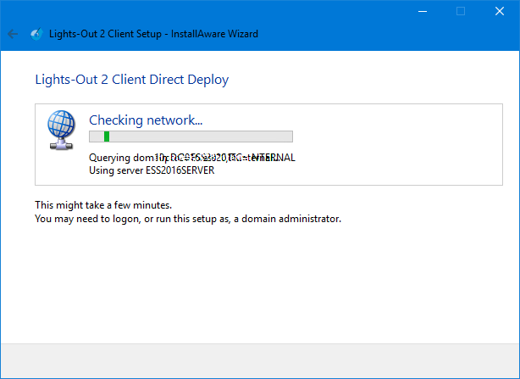Minimize the setup wizard window
Screen dimensions: 520x379
[423, 11]
